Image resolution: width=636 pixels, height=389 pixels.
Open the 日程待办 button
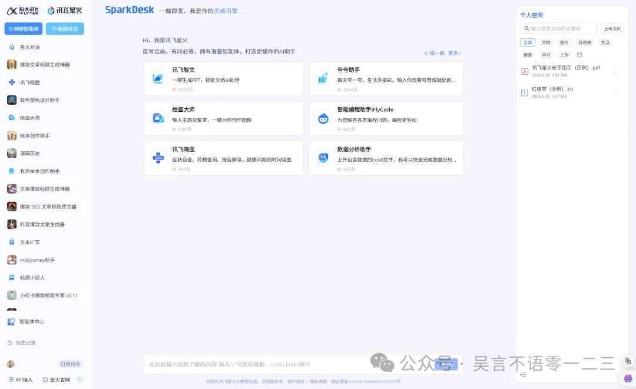pos(70,364)
